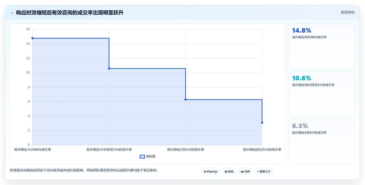Click the 首次响应30分钟内成交率 x-axis label
The height and width of the screenshot is (185, 365).
click(x=33, y=150)
